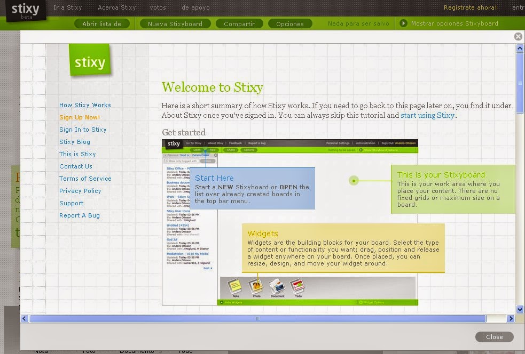525x354 pixels.
Task: Click Mostrar opciones Stixyboard
Action: (x=455, y=23)
